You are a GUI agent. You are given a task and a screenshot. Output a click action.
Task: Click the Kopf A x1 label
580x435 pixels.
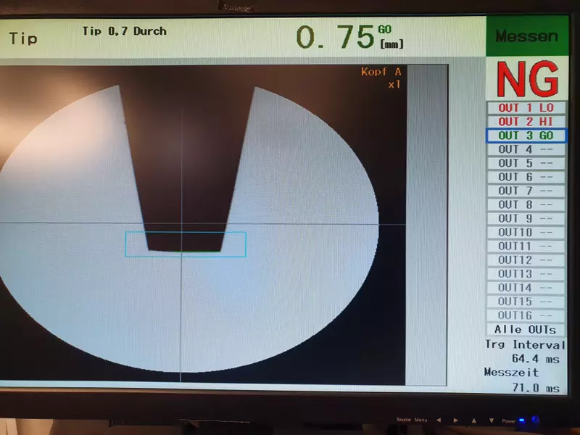[381, 78]
